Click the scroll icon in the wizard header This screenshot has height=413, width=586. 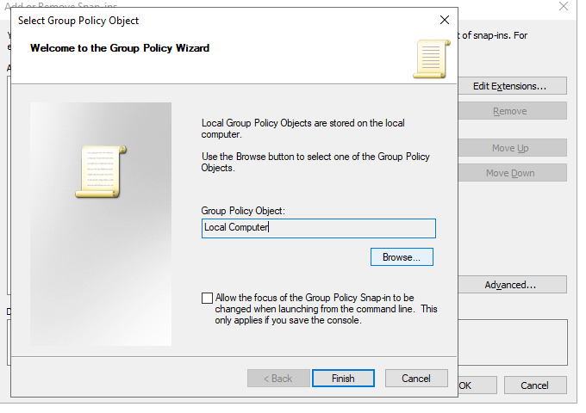pyautogui.click(x=431, y=58)
